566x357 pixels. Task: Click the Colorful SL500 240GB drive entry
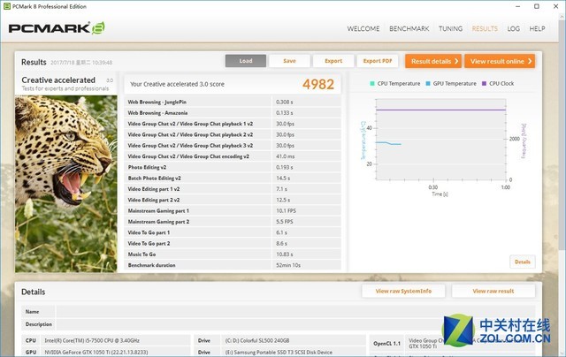(257, 340)
